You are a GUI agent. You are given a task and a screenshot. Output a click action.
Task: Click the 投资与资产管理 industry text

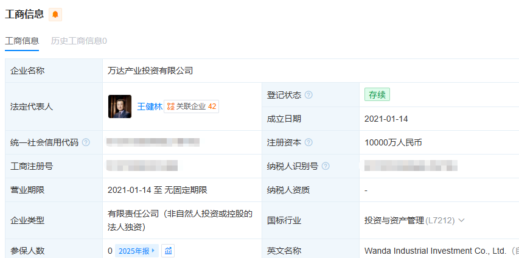[394, 220]
